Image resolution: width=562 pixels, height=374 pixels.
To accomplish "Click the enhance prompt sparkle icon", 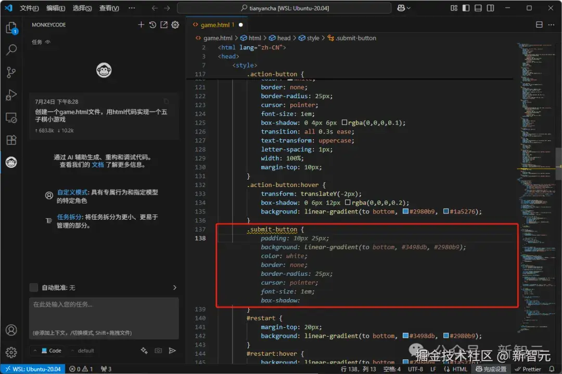I will [144, 351].
